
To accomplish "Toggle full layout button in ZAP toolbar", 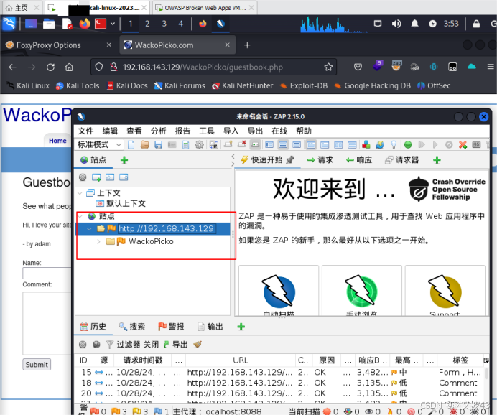I will 297,145.
